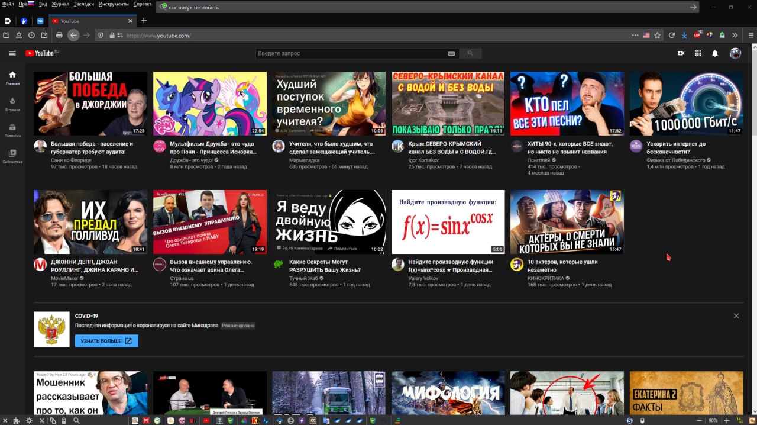The height and width of the screenshot is (425, 757).
Task: Close the YouTube tab
Action: 131,21
